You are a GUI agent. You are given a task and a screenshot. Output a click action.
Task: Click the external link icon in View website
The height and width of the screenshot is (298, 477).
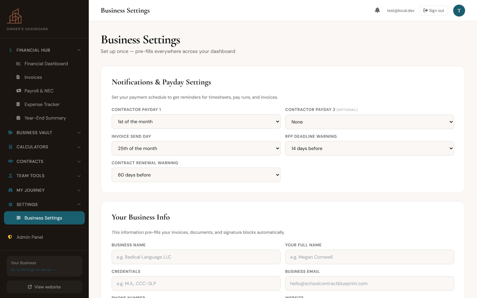30,287
